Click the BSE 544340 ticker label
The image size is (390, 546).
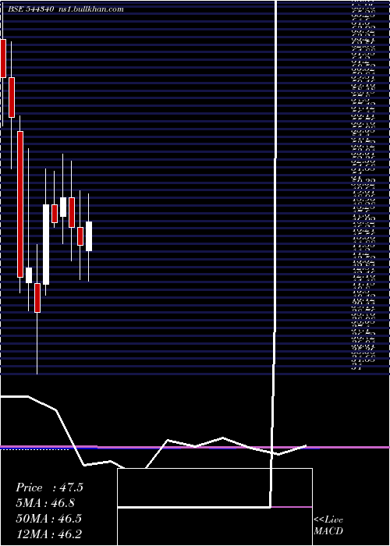coord(30,9)
